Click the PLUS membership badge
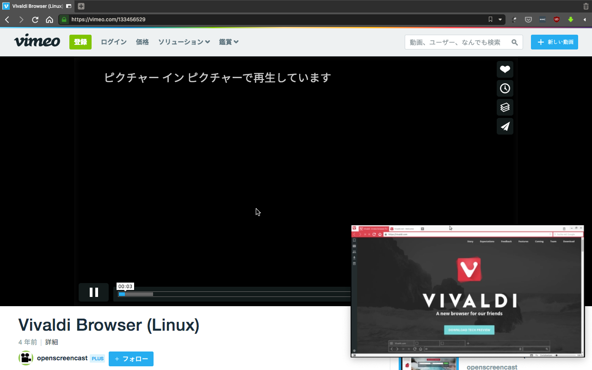The image size is (592, 370). pyautogui.click(x=97, y=358)
